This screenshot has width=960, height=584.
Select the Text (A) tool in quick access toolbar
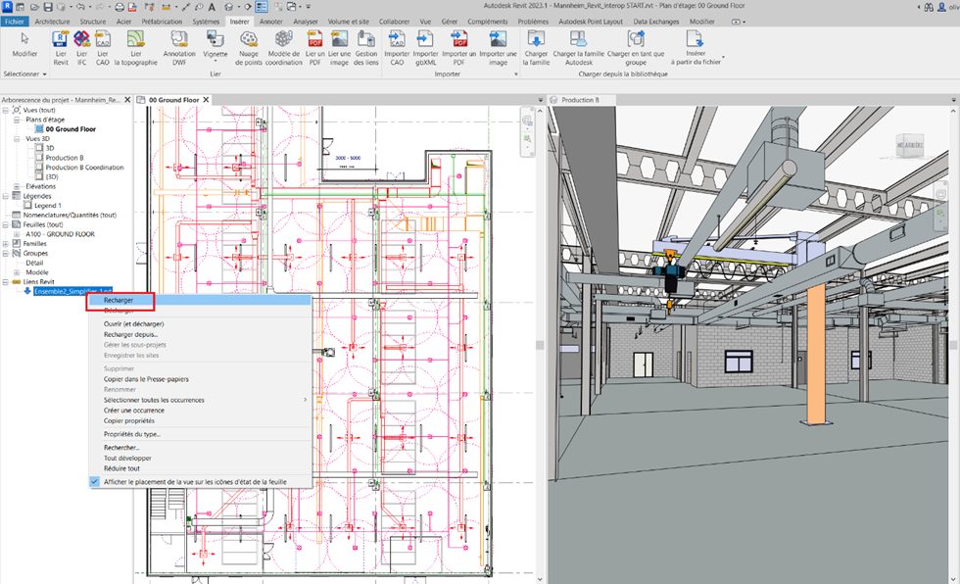(x=212, y=7)
